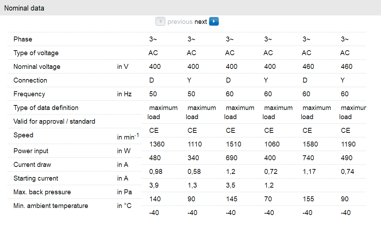Click the 'Nominal voltage' row label

tap(37, 66)
